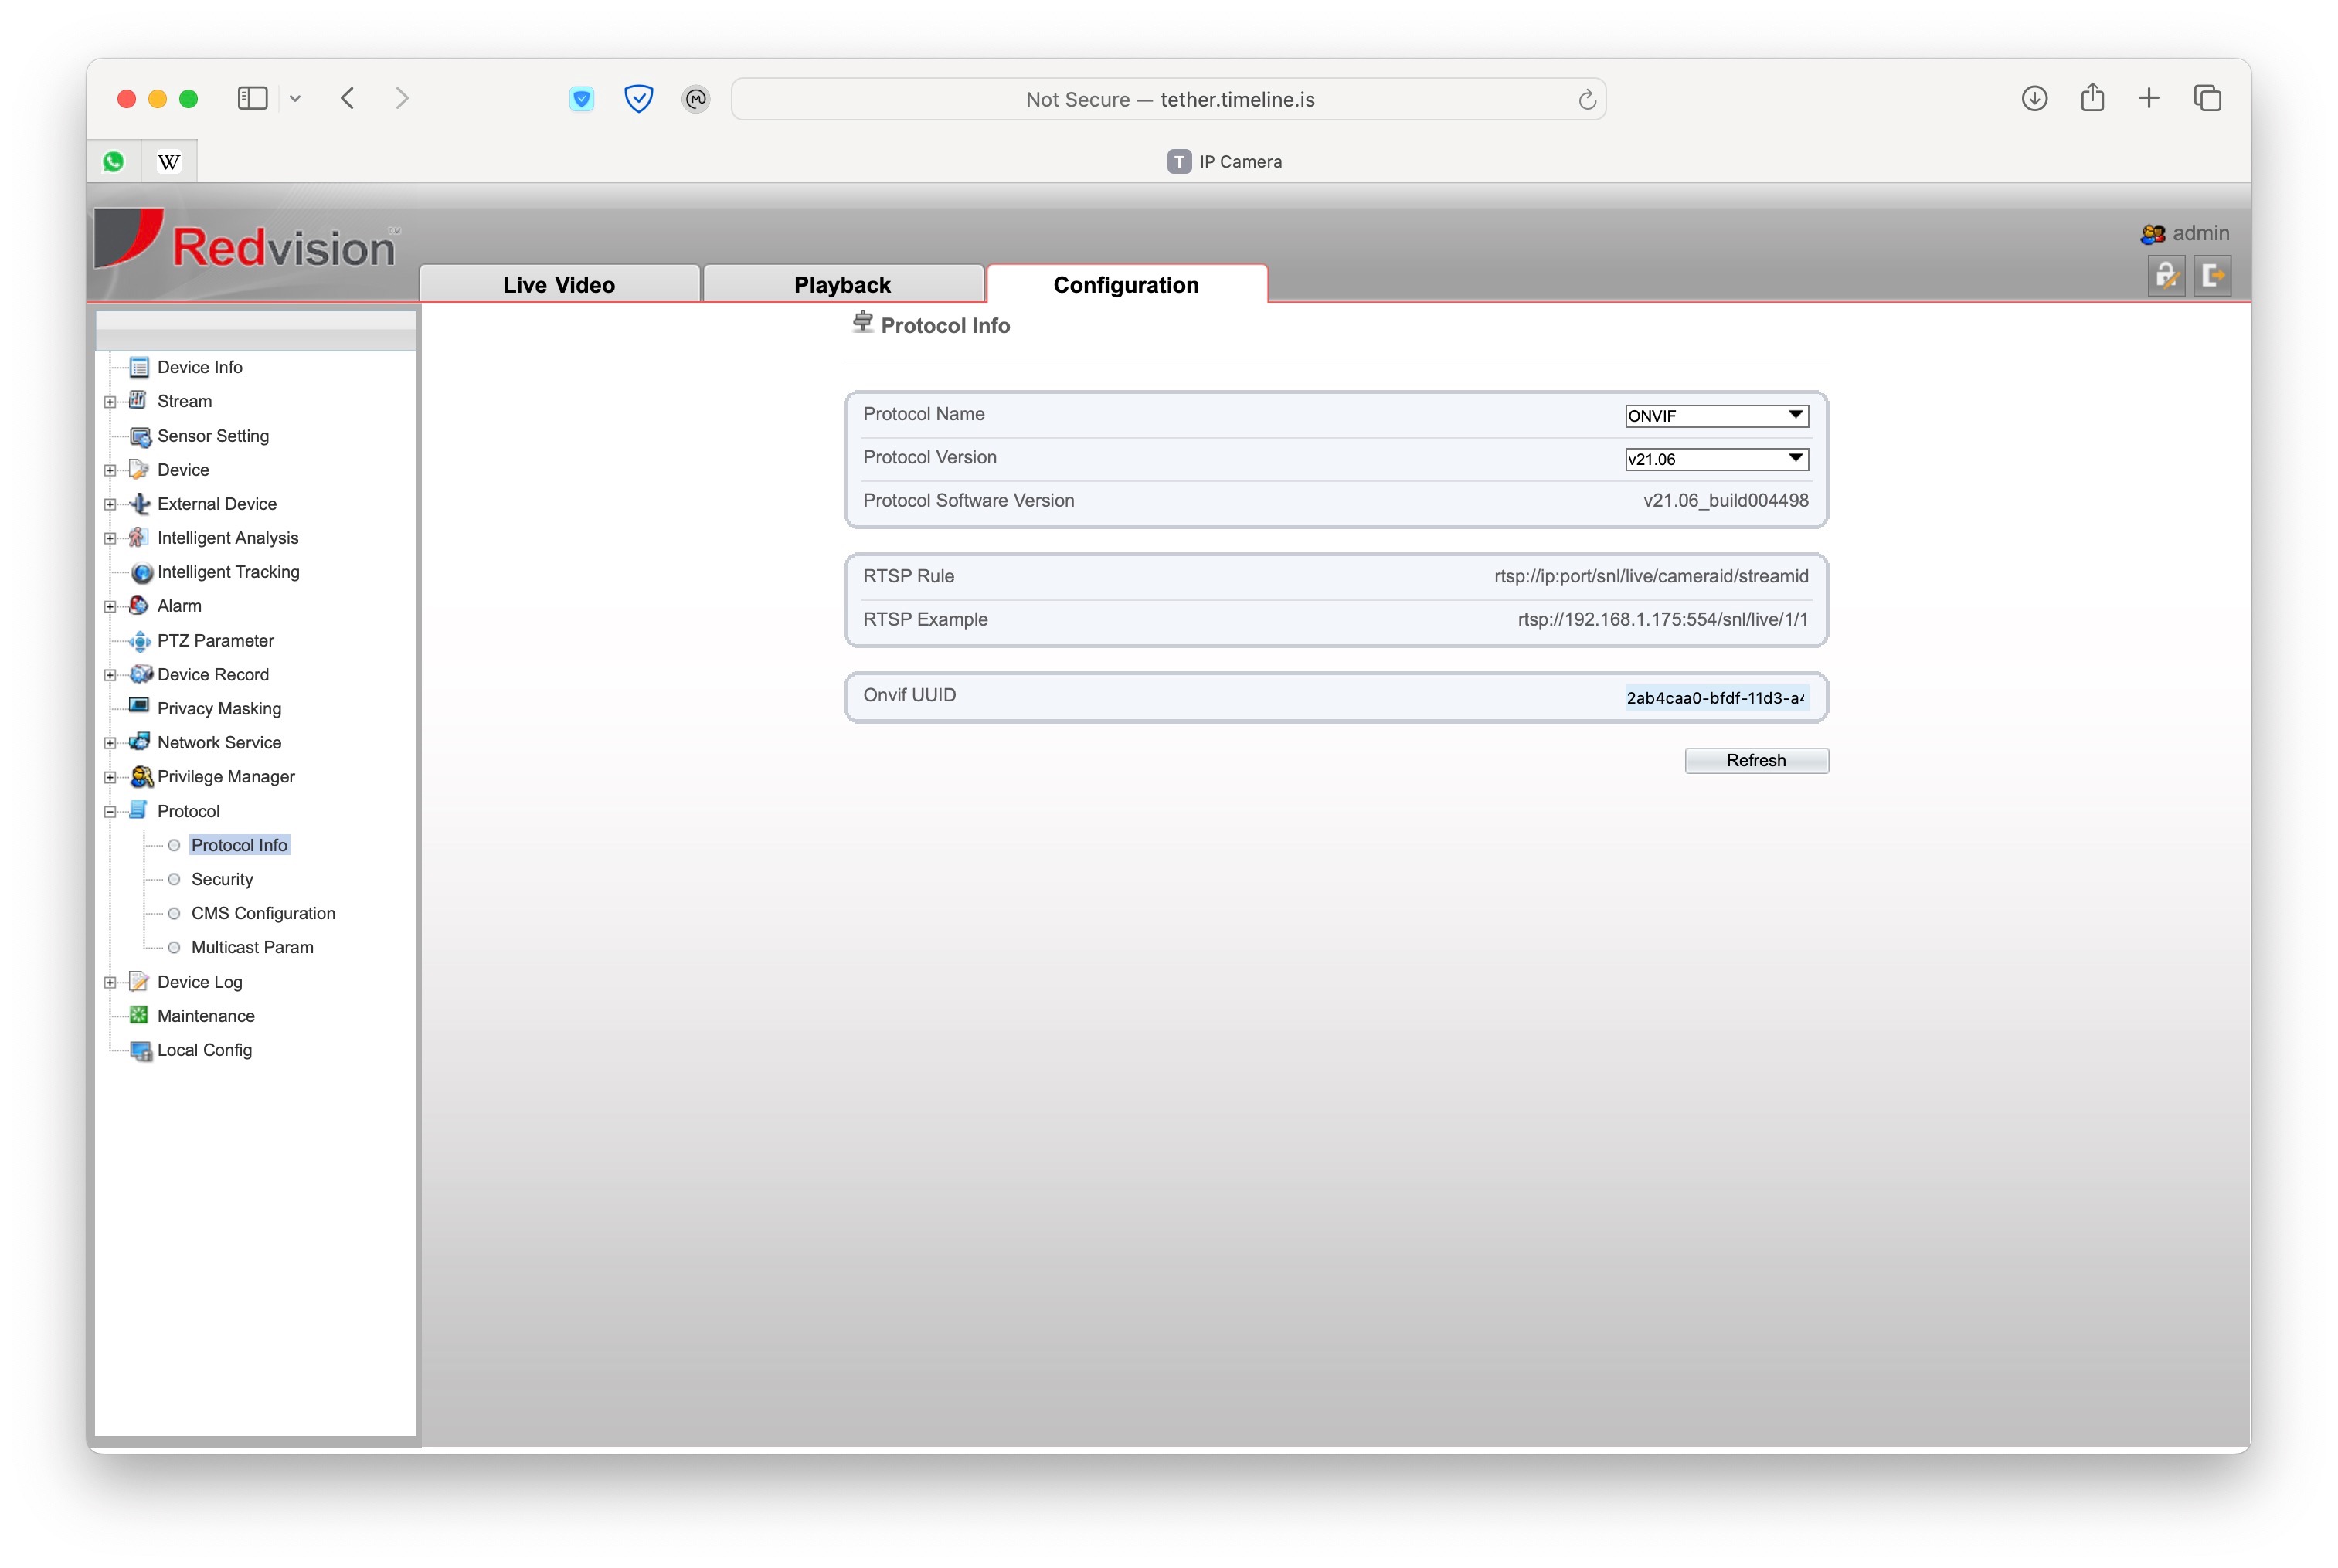Click the change password padlock icon

(2167, 276)
